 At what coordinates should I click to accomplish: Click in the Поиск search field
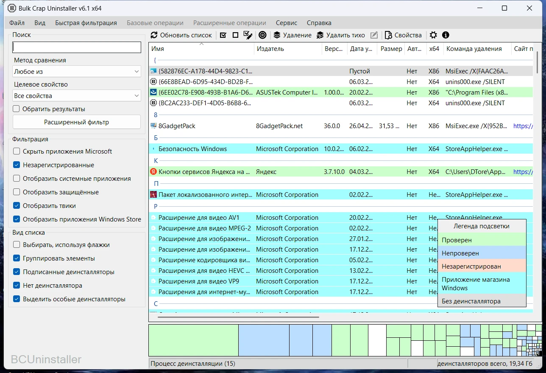[x=76, y=48]
